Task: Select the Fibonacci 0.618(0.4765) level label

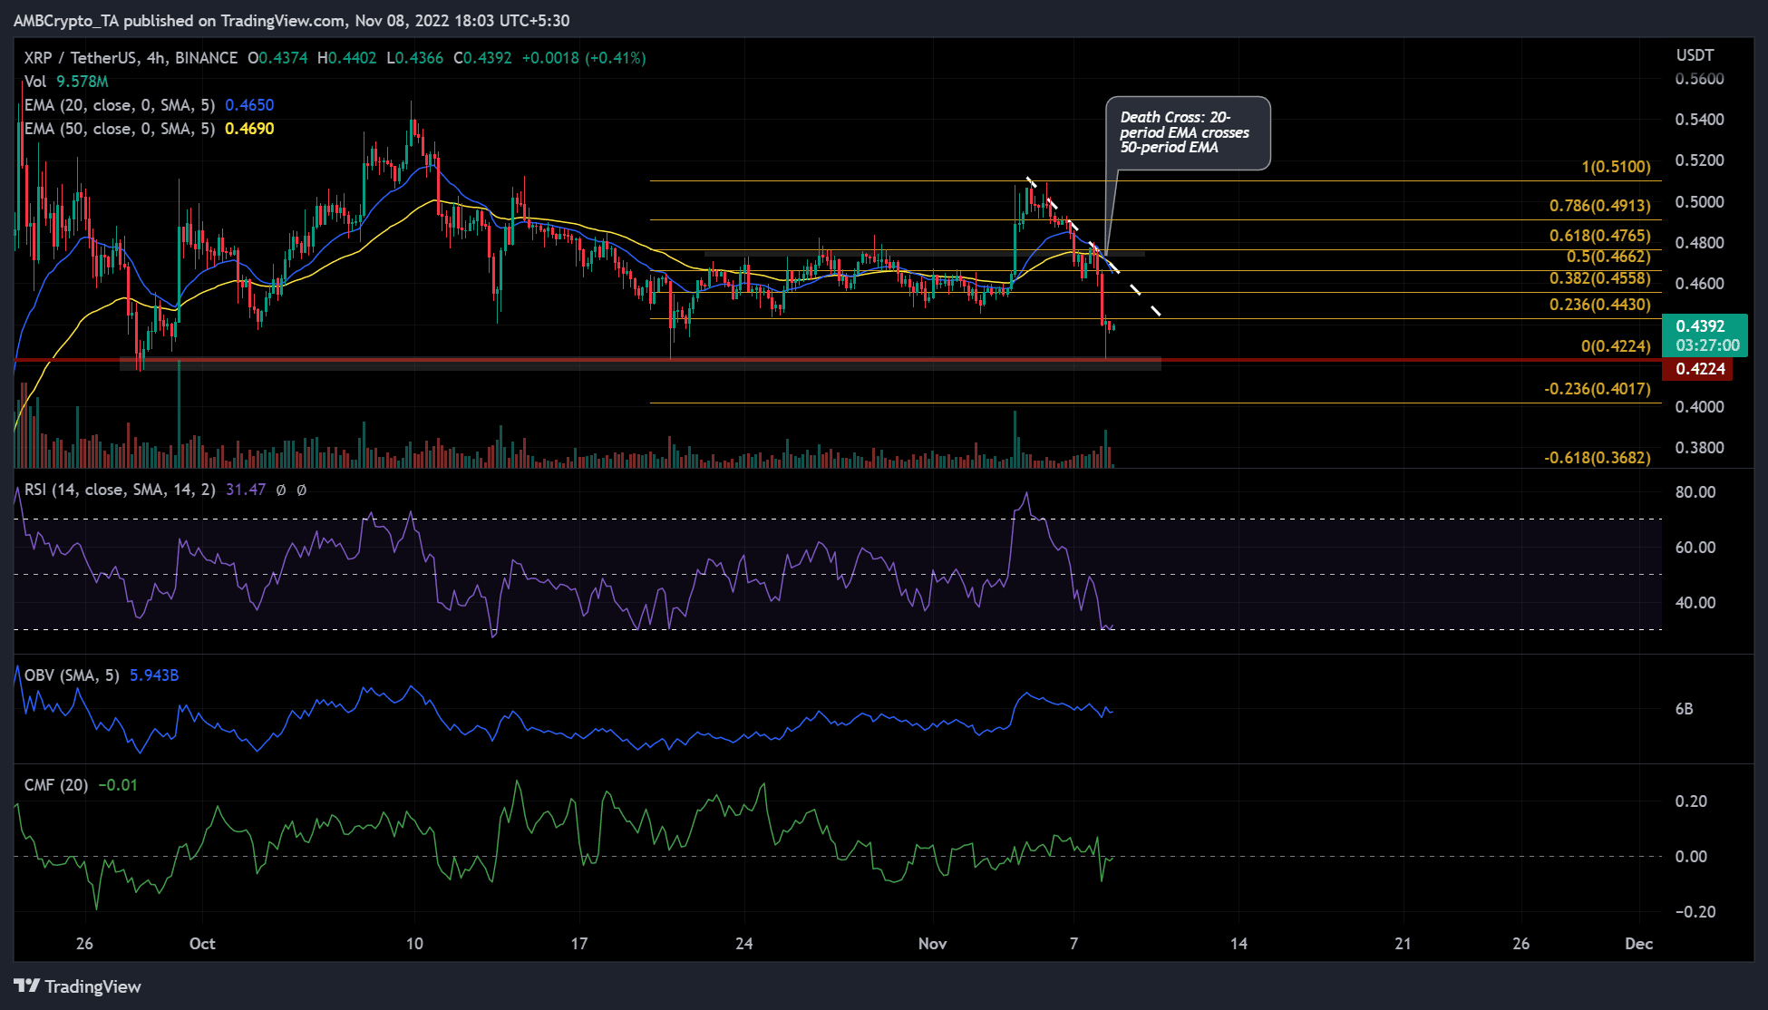Action: 1599,236
